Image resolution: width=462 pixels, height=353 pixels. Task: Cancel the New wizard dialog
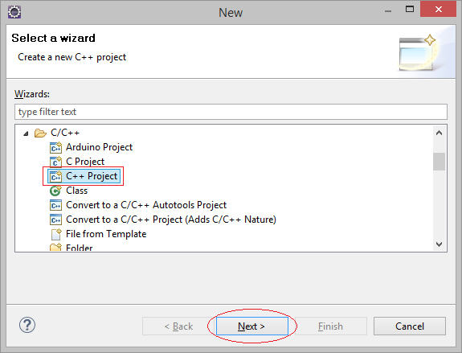[x=410, y=326]
